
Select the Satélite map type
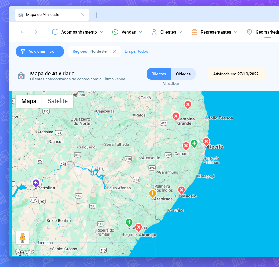(x=58, y=101)
